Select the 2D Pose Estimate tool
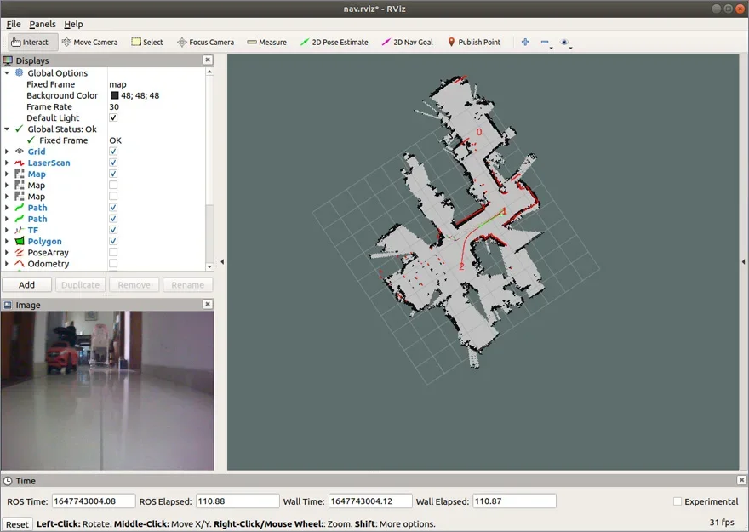The height and width of the screenshot is (532, 749). (334, 42)
